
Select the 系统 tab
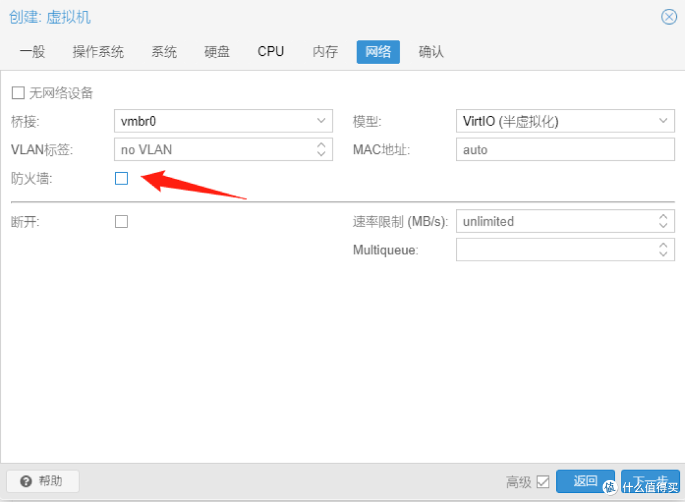pos(164,52)
